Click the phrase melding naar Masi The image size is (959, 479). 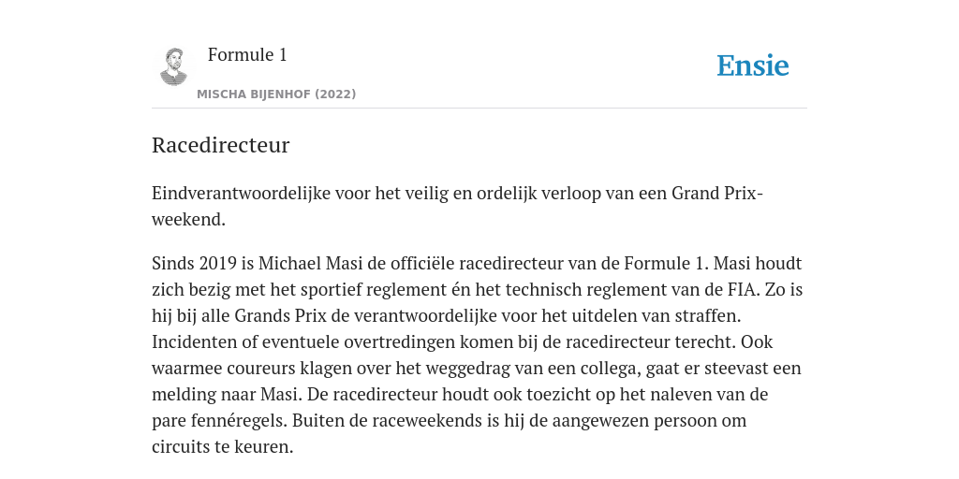coord(226,395)
